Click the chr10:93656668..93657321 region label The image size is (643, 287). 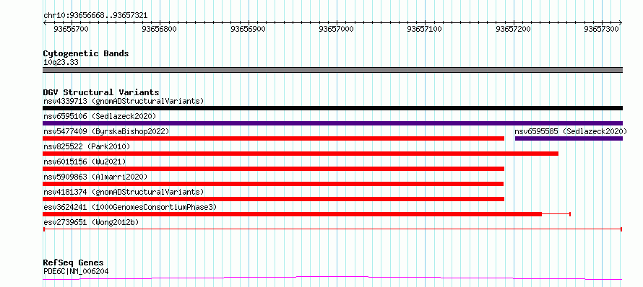point(95,16)
